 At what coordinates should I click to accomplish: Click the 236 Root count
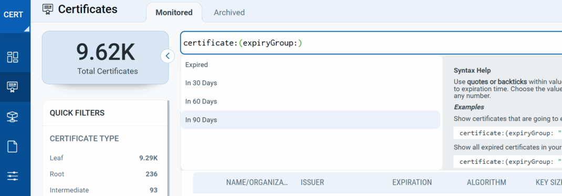click(152, 174)
